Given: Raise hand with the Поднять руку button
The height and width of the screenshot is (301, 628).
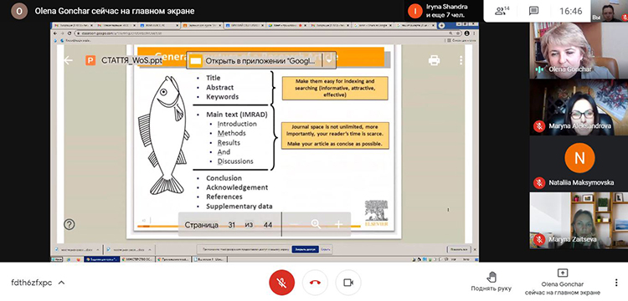Looking at the screenshot, I should (x=491, y=282).
